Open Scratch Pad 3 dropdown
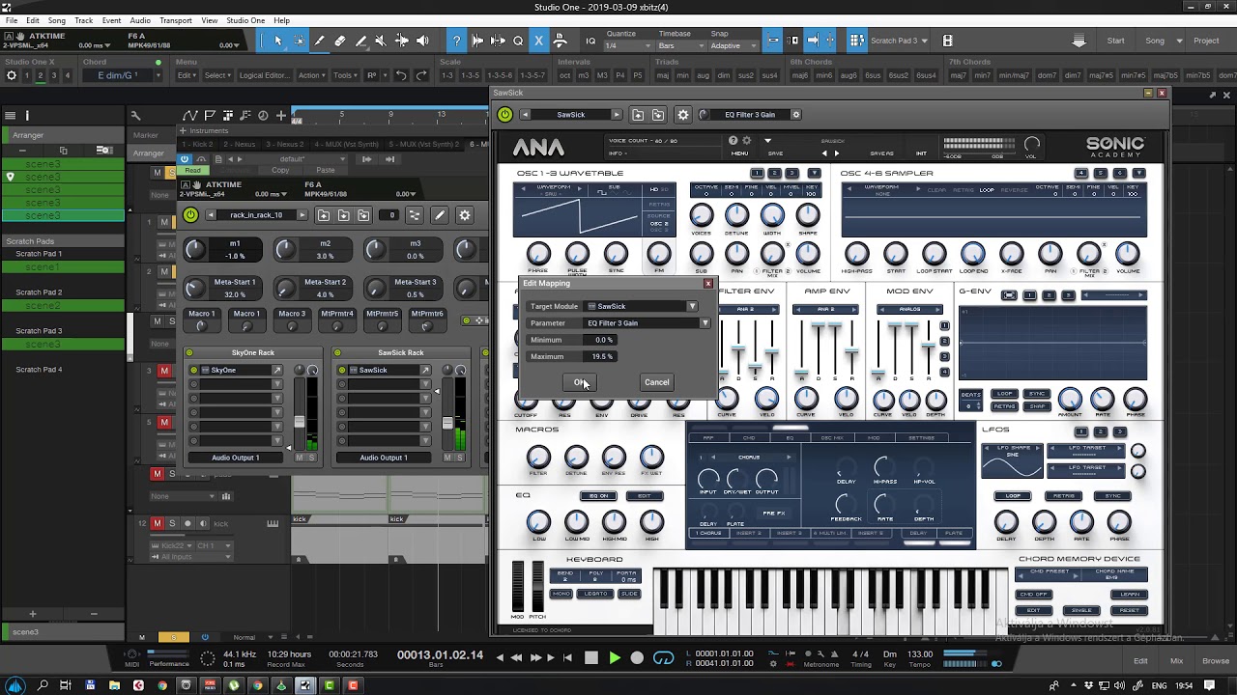1237x695 pixels. pos(925,41)
